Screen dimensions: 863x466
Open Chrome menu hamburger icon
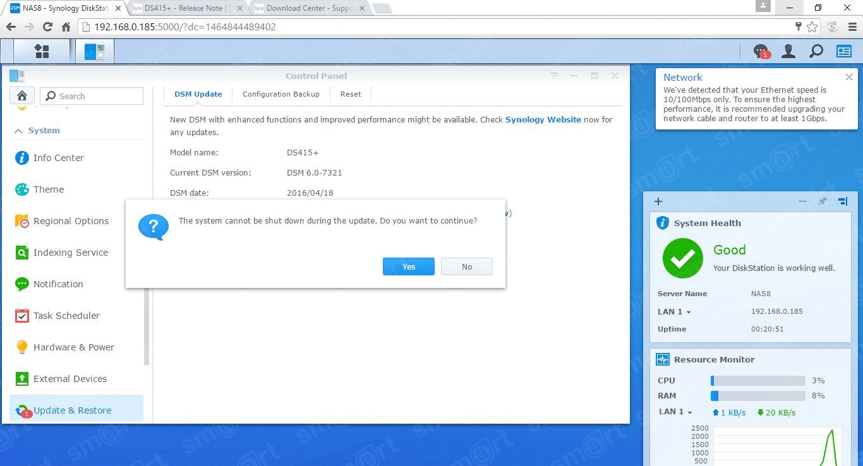[x=852, y=27]
